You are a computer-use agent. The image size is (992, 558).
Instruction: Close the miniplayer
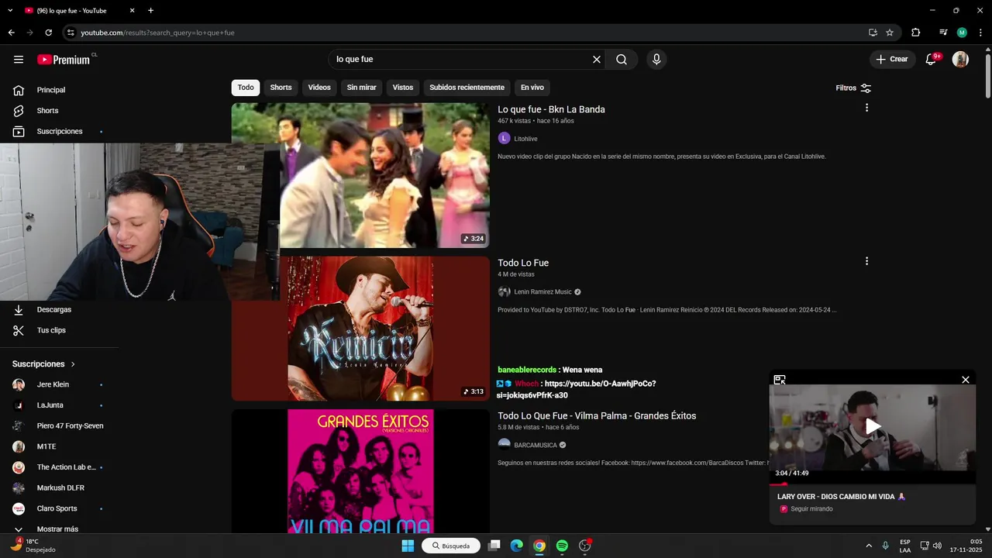[966, 380]
